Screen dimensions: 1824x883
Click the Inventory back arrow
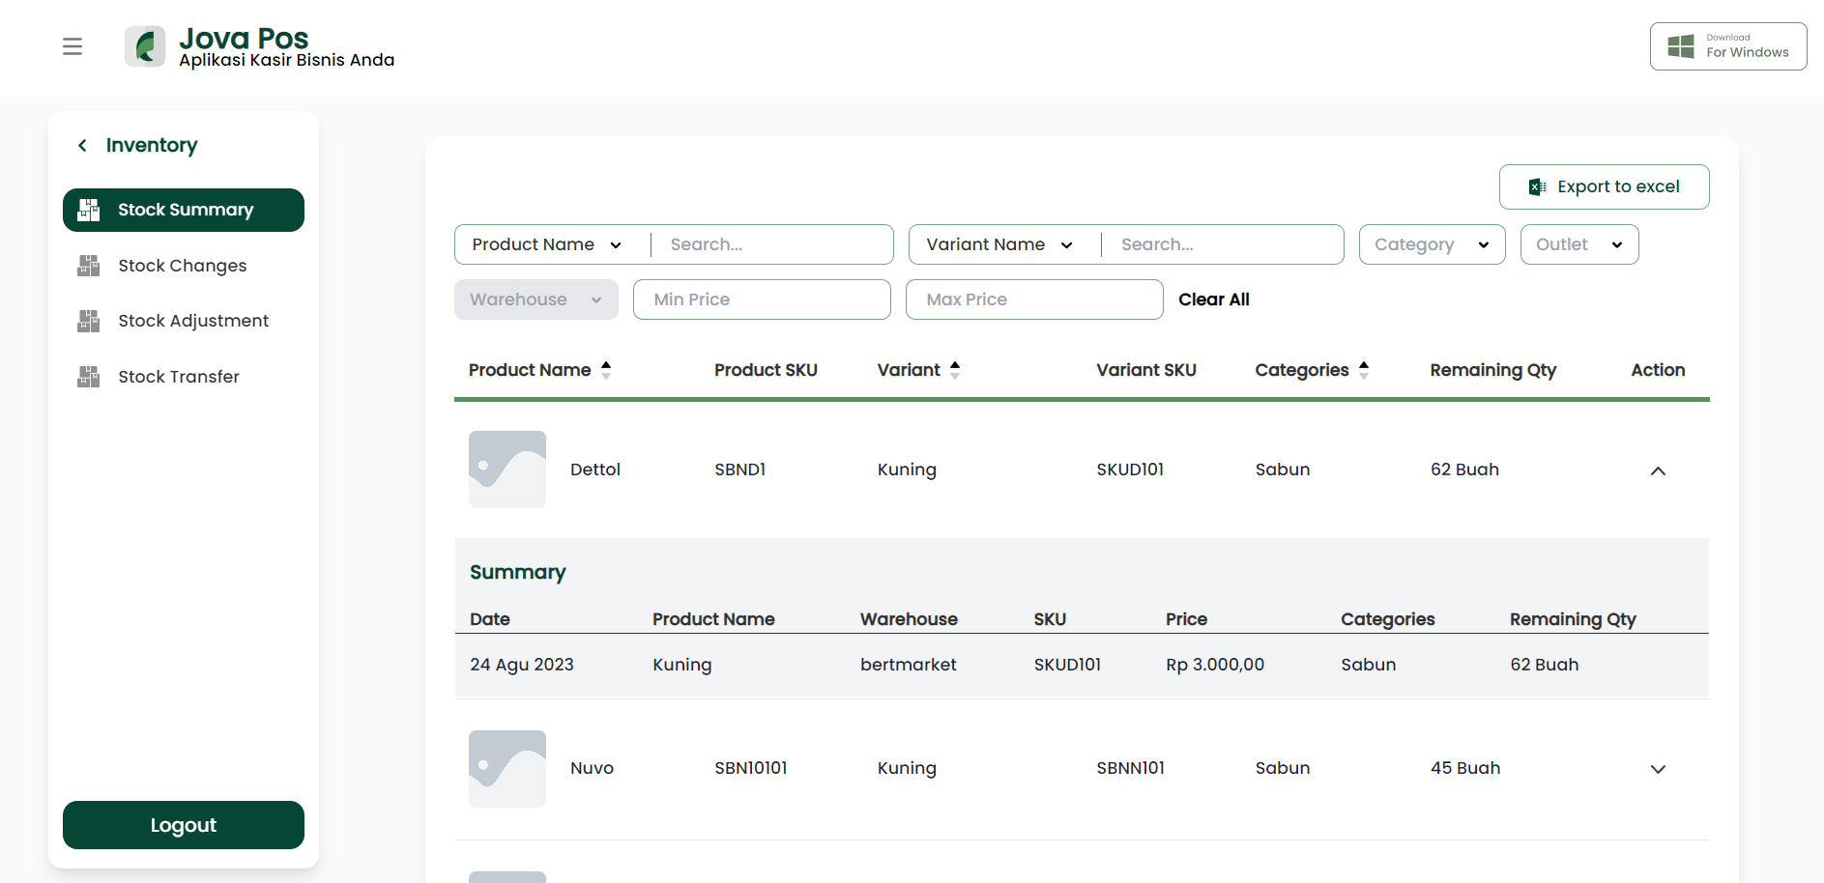(82, 145)
